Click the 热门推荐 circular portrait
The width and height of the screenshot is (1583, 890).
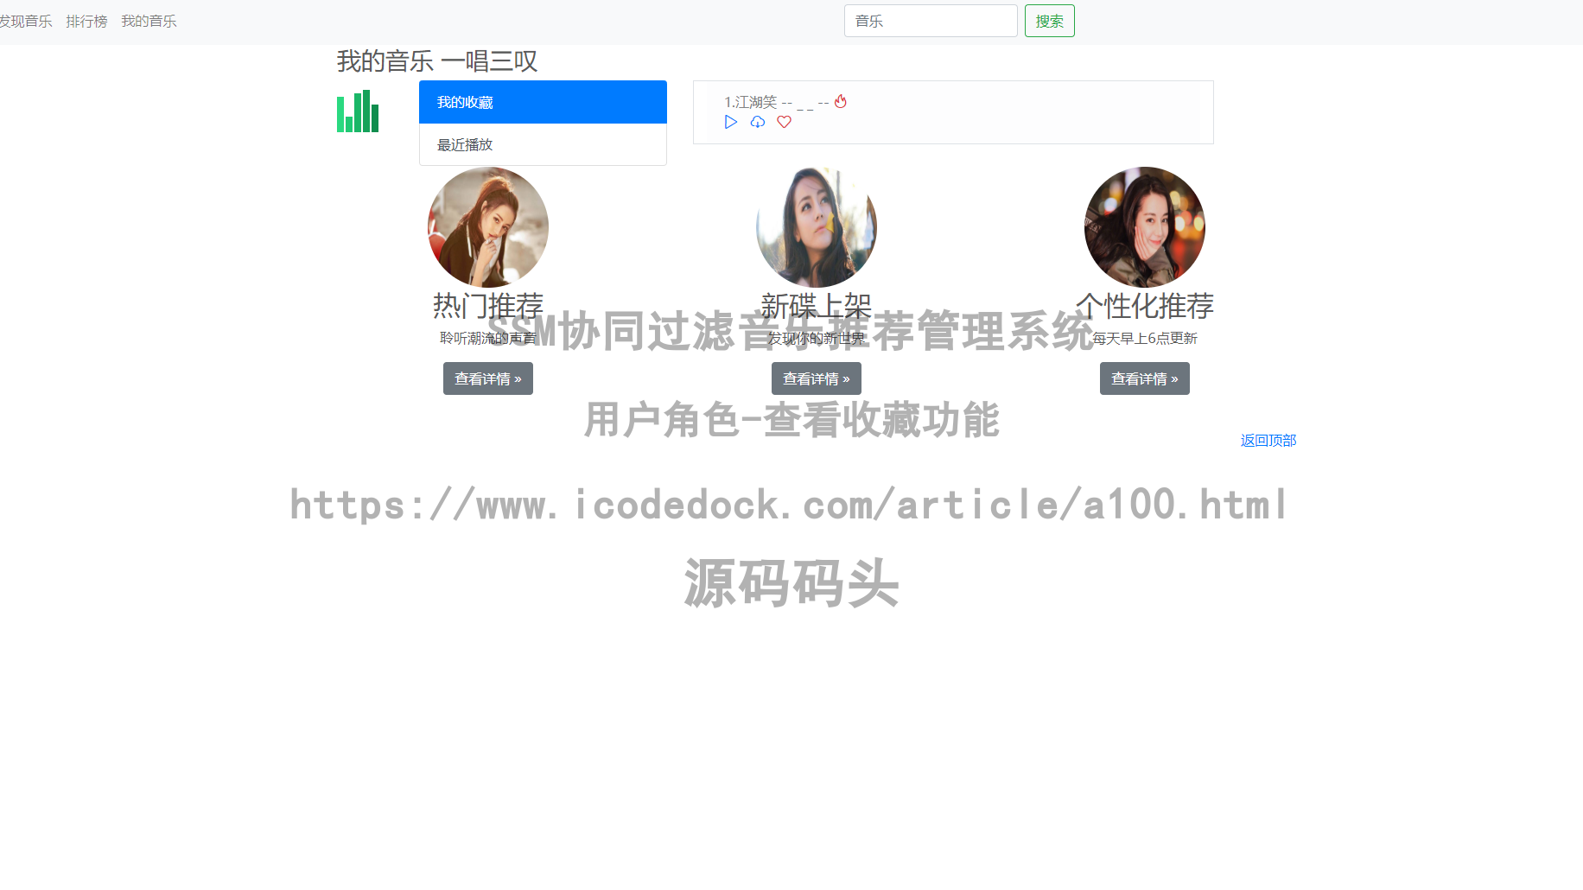click(488, 227)
